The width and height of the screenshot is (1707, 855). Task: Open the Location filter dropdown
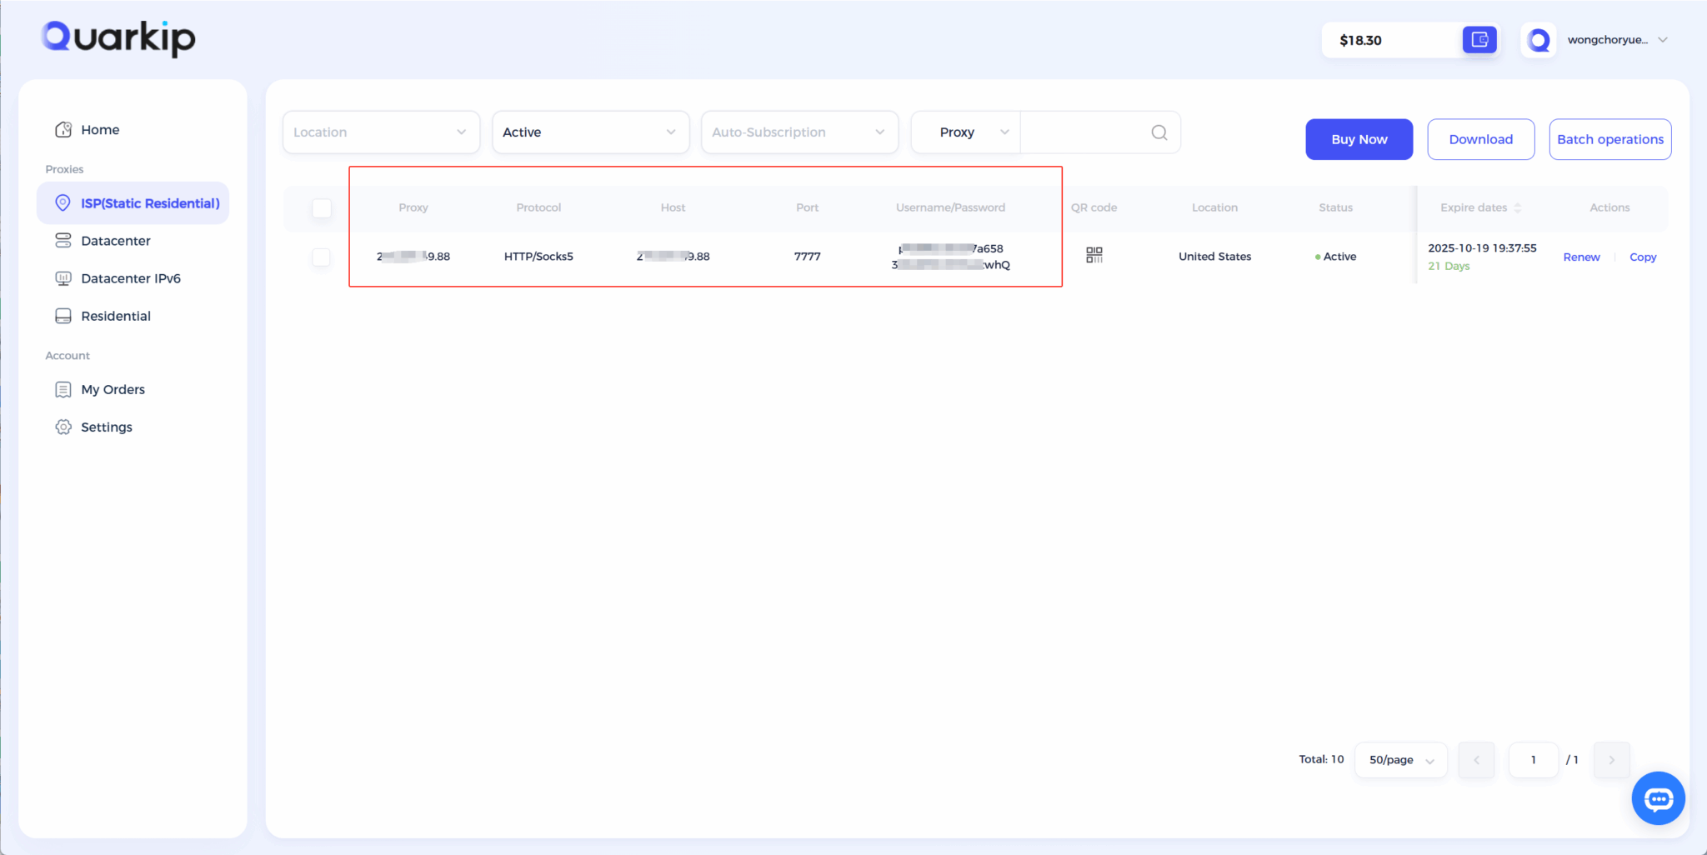(x=380, y=132)
